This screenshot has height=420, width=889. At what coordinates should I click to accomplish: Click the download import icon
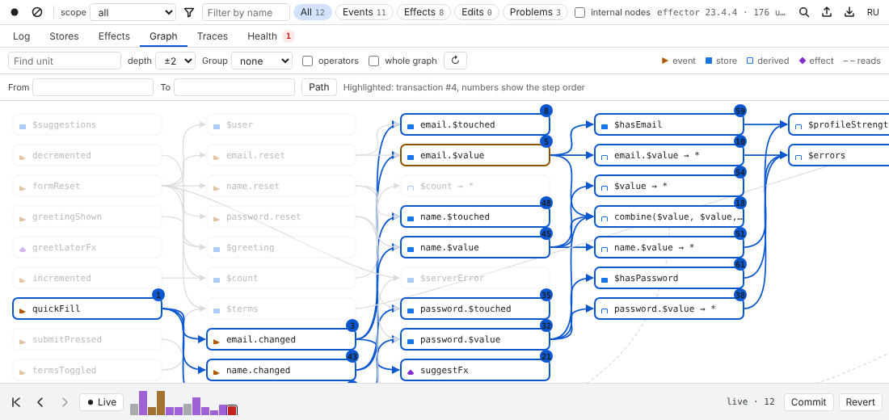point(849,12)
